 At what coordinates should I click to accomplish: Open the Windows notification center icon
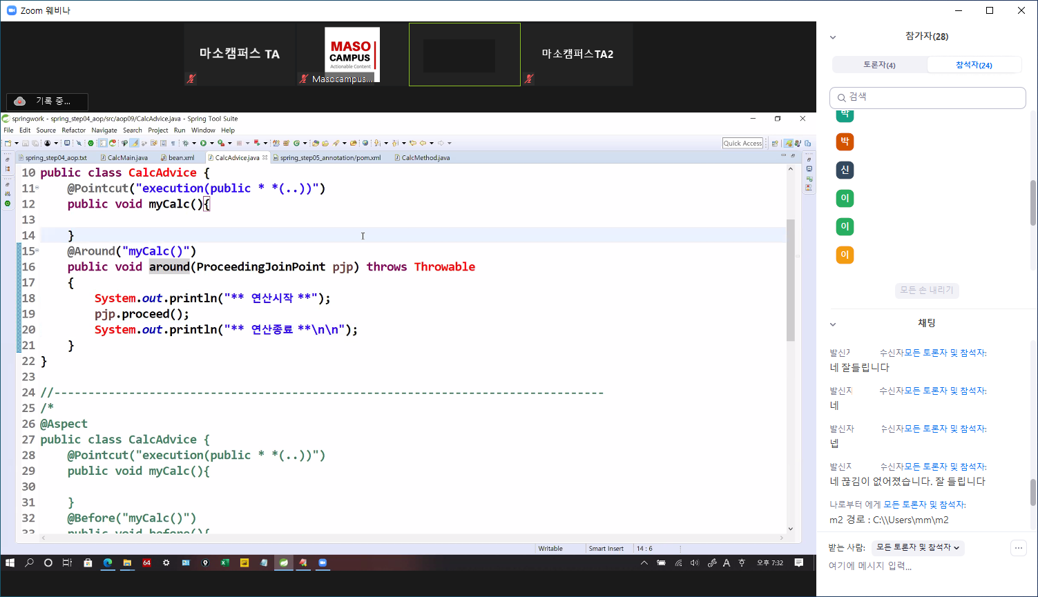pos(799,563)
